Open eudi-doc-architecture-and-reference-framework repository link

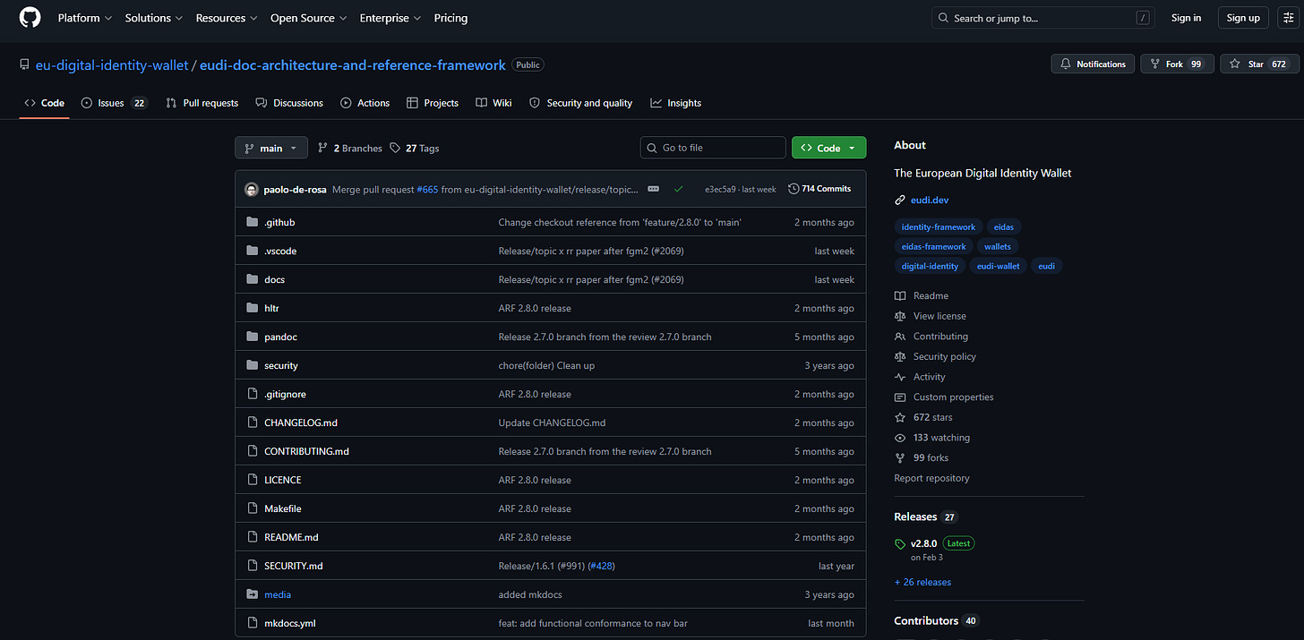[x=353, y=64]
